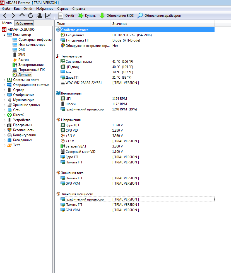Image resolution: width=231 pixels, height=273 pixels.
Task: Switch to the Избранное tab in the sidebar
Action: [24, 23]
